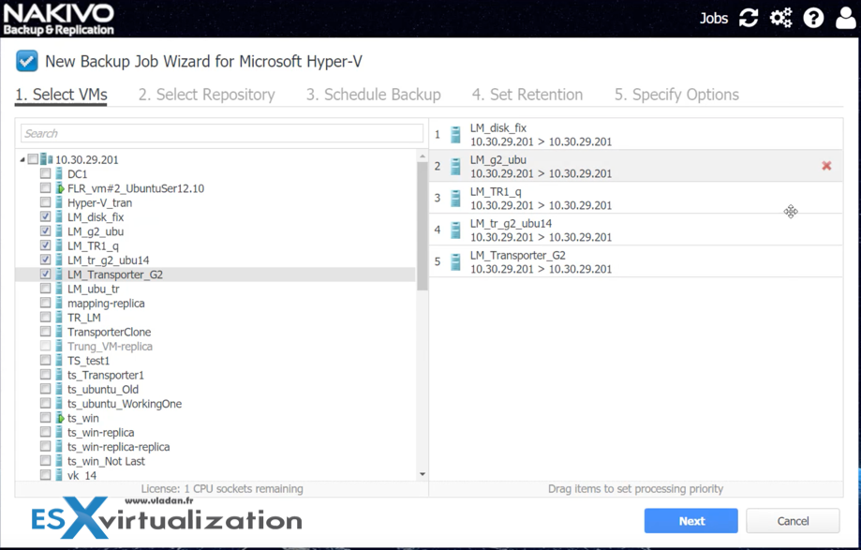Click the VM tree scrollbar thumb

(x=423, y=225)
